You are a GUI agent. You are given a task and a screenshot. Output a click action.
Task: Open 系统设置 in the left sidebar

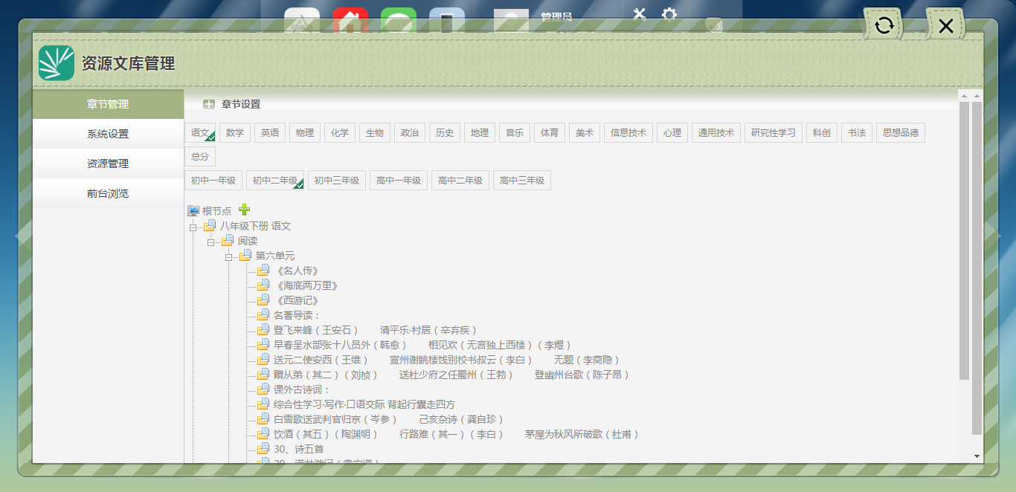108,134
